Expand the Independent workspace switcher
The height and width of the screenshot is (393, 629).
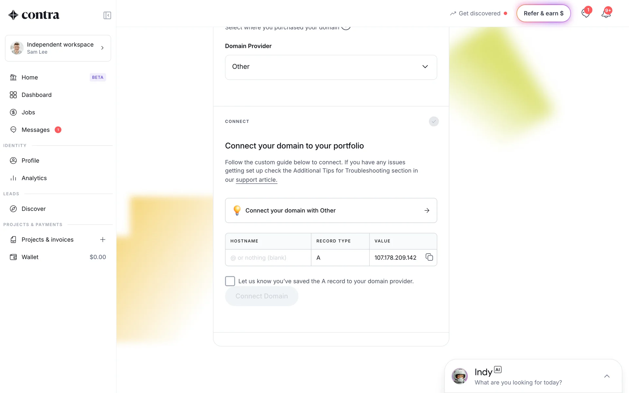58,48
